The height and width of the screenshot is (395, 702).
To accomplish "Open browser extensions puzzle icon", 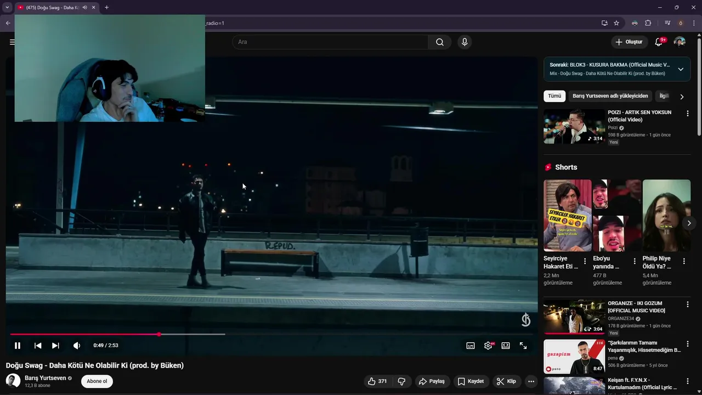I will click(x=648, y=23).
